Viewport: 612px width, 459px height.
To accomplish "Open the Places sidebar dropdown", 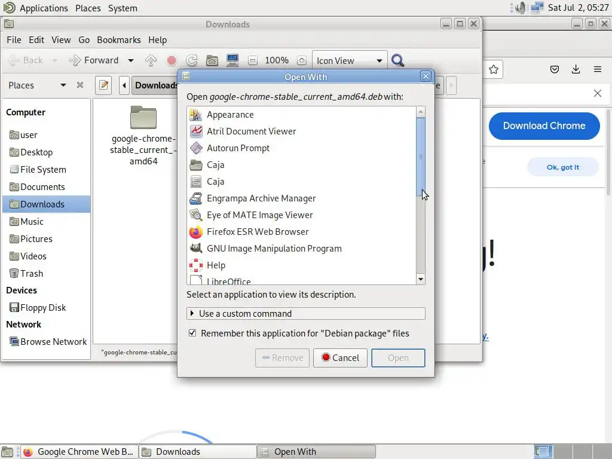I will pos(63,85).
